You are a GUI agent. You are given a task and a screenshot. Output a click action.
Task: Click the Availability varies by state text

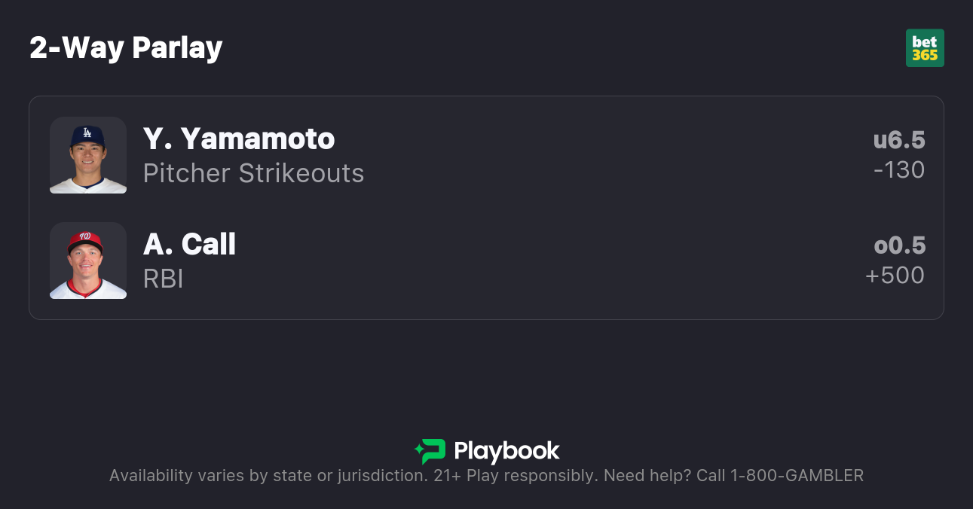tap(268, 476)
